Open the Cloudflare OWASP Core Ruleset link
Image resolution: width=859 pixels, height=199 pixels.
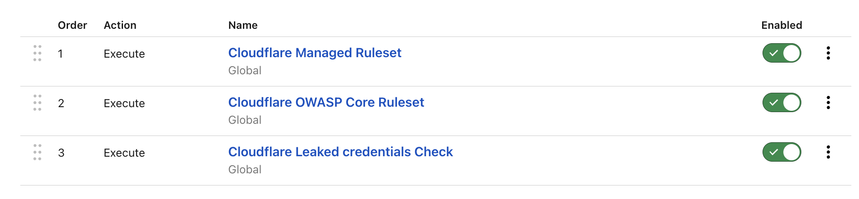click(x=326, y=103)
